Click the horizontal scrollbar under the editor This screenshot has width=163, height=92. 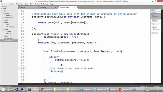pyautogui.click(x=76, y=84)
